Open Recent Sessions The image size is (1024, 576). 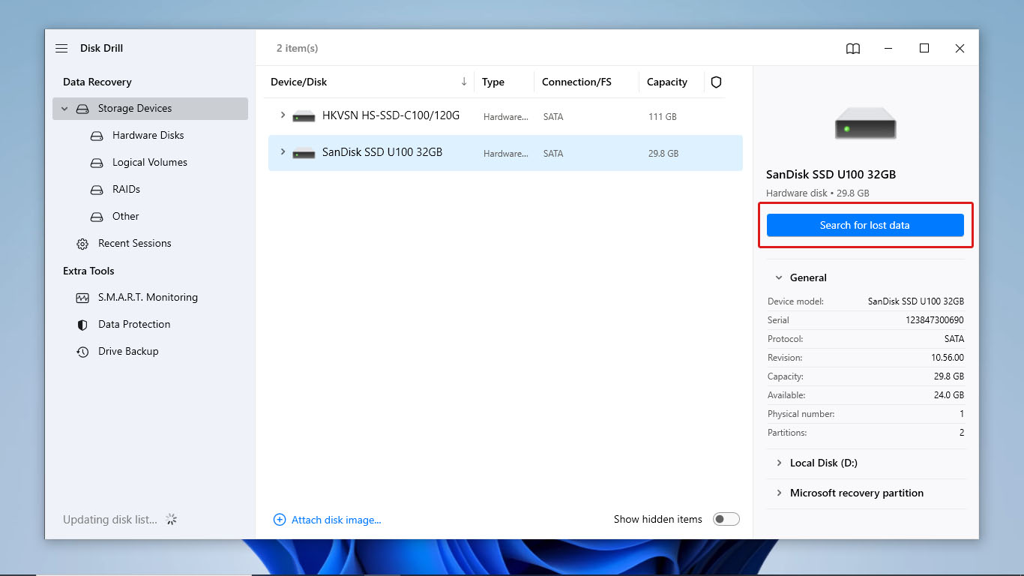(x=135, y=244)
